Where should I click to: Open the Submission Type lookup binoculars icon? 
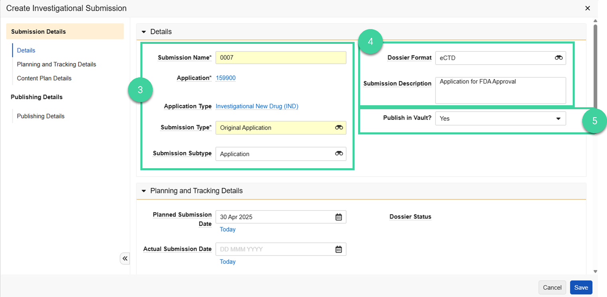(339, 128)
